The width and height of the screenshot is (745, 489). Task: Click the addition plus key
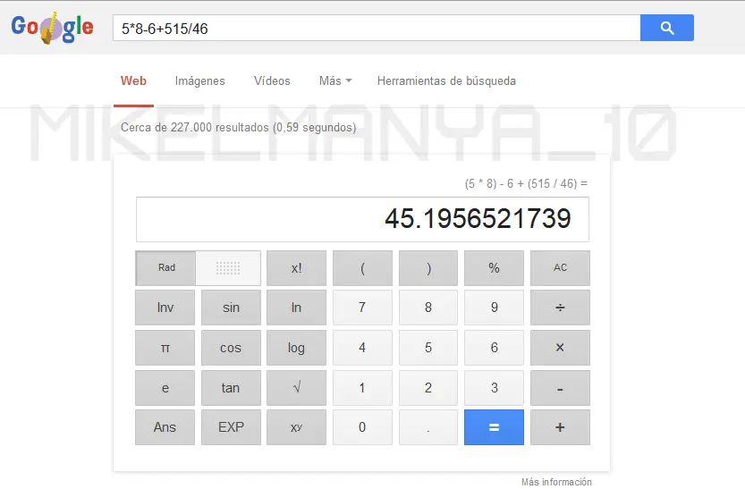pos(560,427)
